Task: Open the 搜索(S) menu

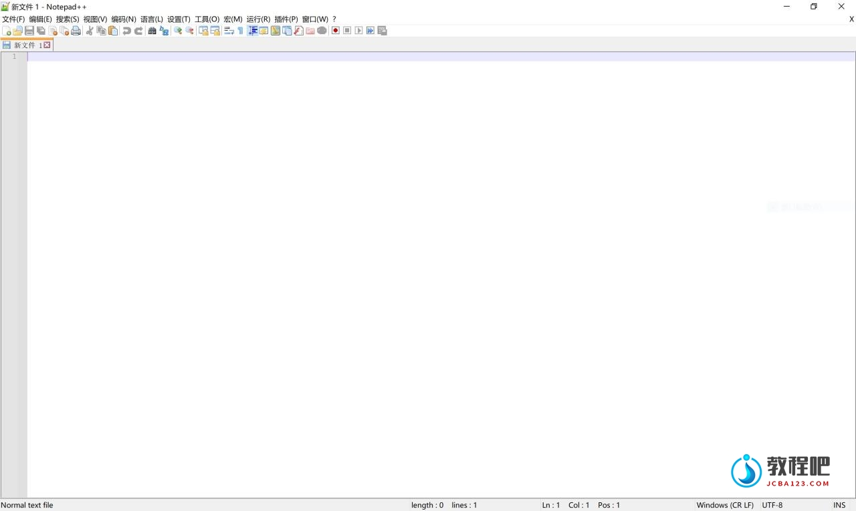Action: (68, 19)
